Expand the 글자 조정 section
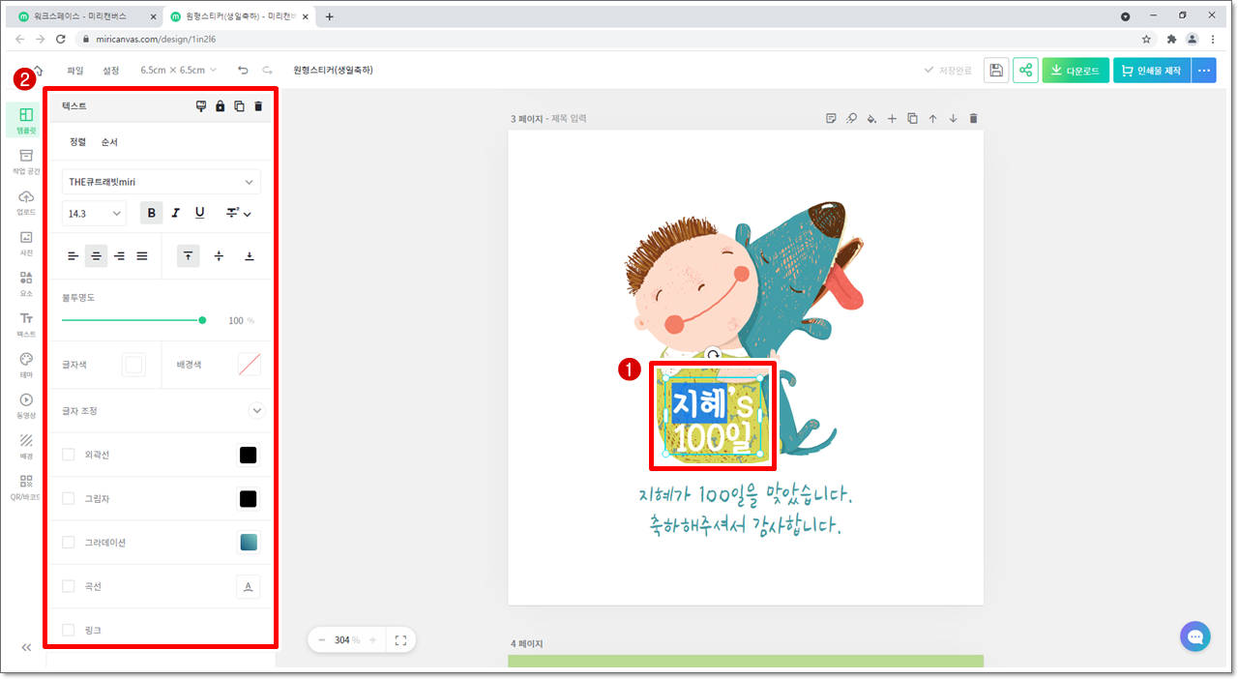This screenshot has height=679, width=1238. pyautogui.click(x=256, y=411)
